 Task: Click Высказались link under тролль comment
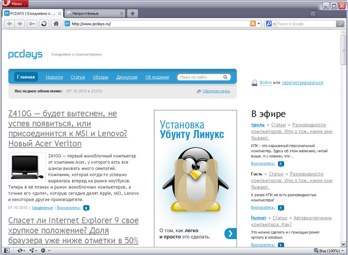pos(263,164)
